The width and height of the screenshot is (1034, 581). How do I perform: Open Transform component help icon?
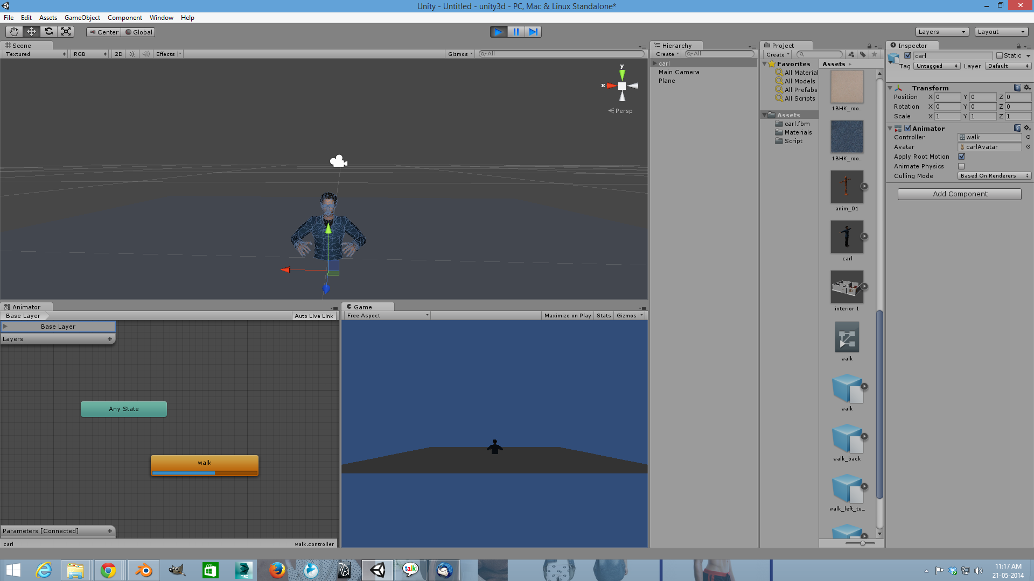[1017, 88]
